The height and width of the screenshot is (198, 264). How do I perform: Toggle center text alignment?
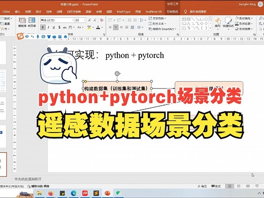[x=116, y=27]
